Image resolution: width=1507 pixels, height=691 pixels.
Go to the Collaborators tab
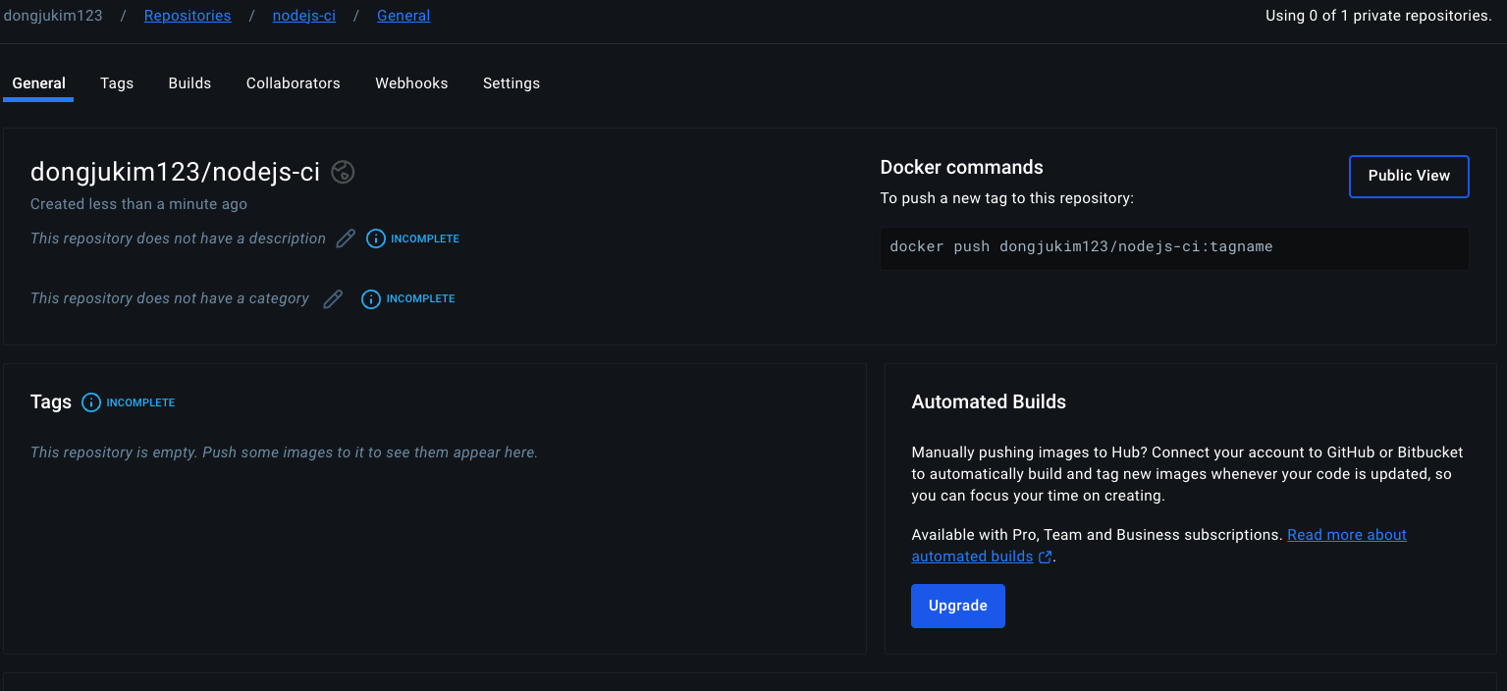(x=294, y=83)
